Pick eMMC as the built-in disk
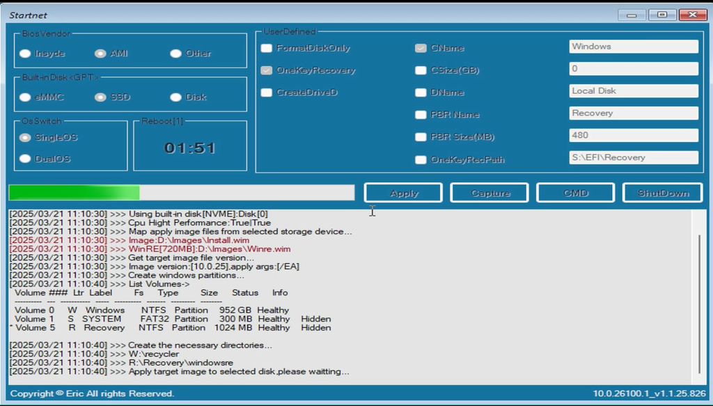713x406 pixels. pyautogui.click(x=26, y=97)
